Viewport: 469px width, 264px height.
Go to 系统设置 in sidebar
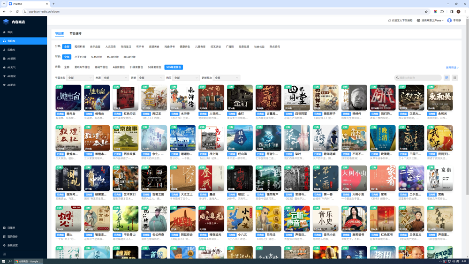[x=12, y=245]
